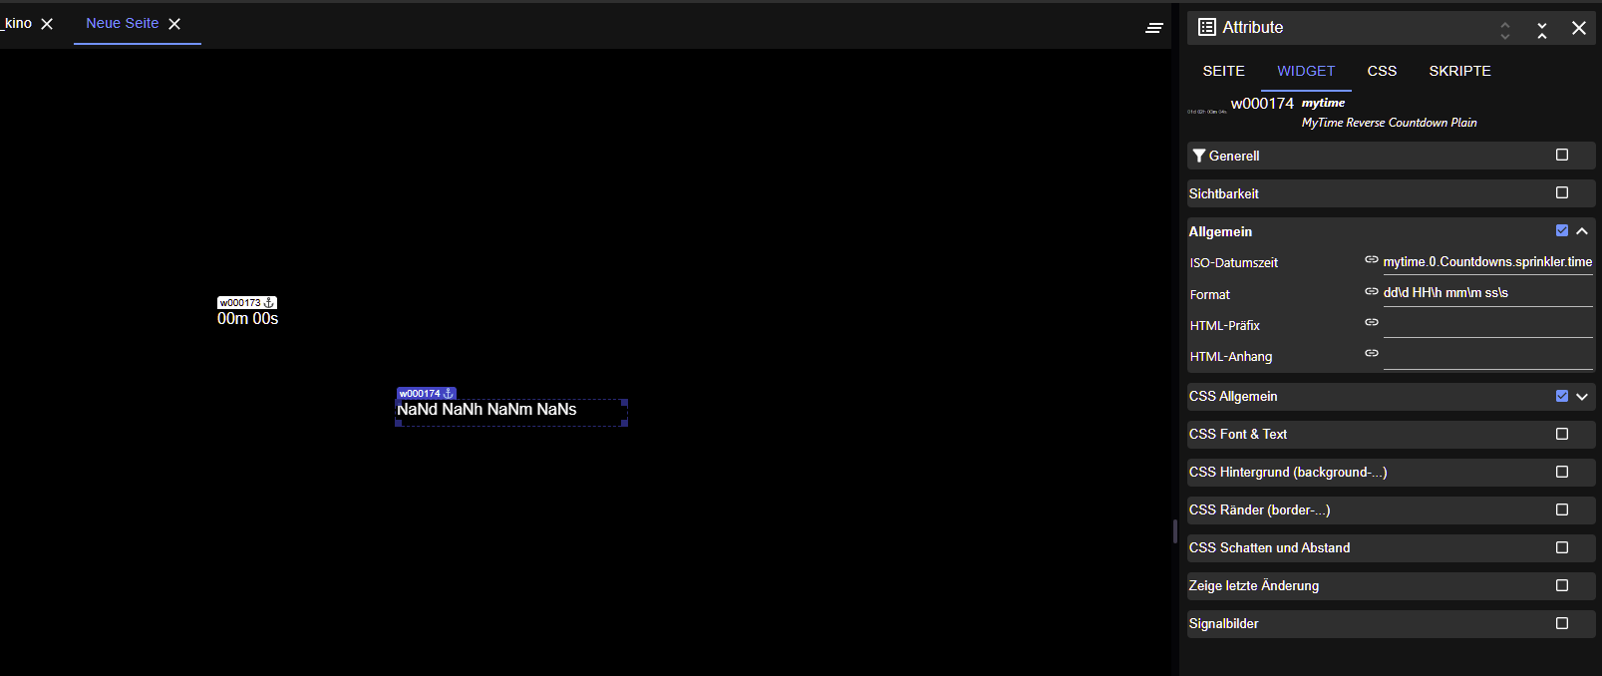Click the Format input field
This screenshot has height=676, width=1602.
click(1487, 293)
